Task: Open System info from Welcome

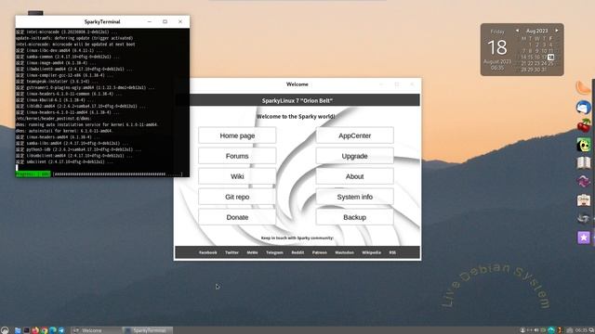Action: click(355, 197)
